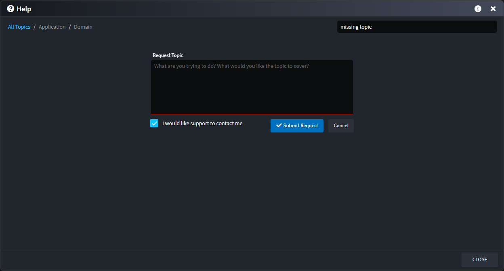Focus the 'missing topic' search field
The width and height of the screenshot is (504, 271).
coord(417,27)
